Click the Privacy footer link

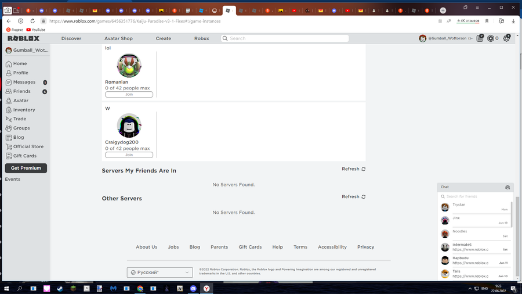(x=366, y=247)
